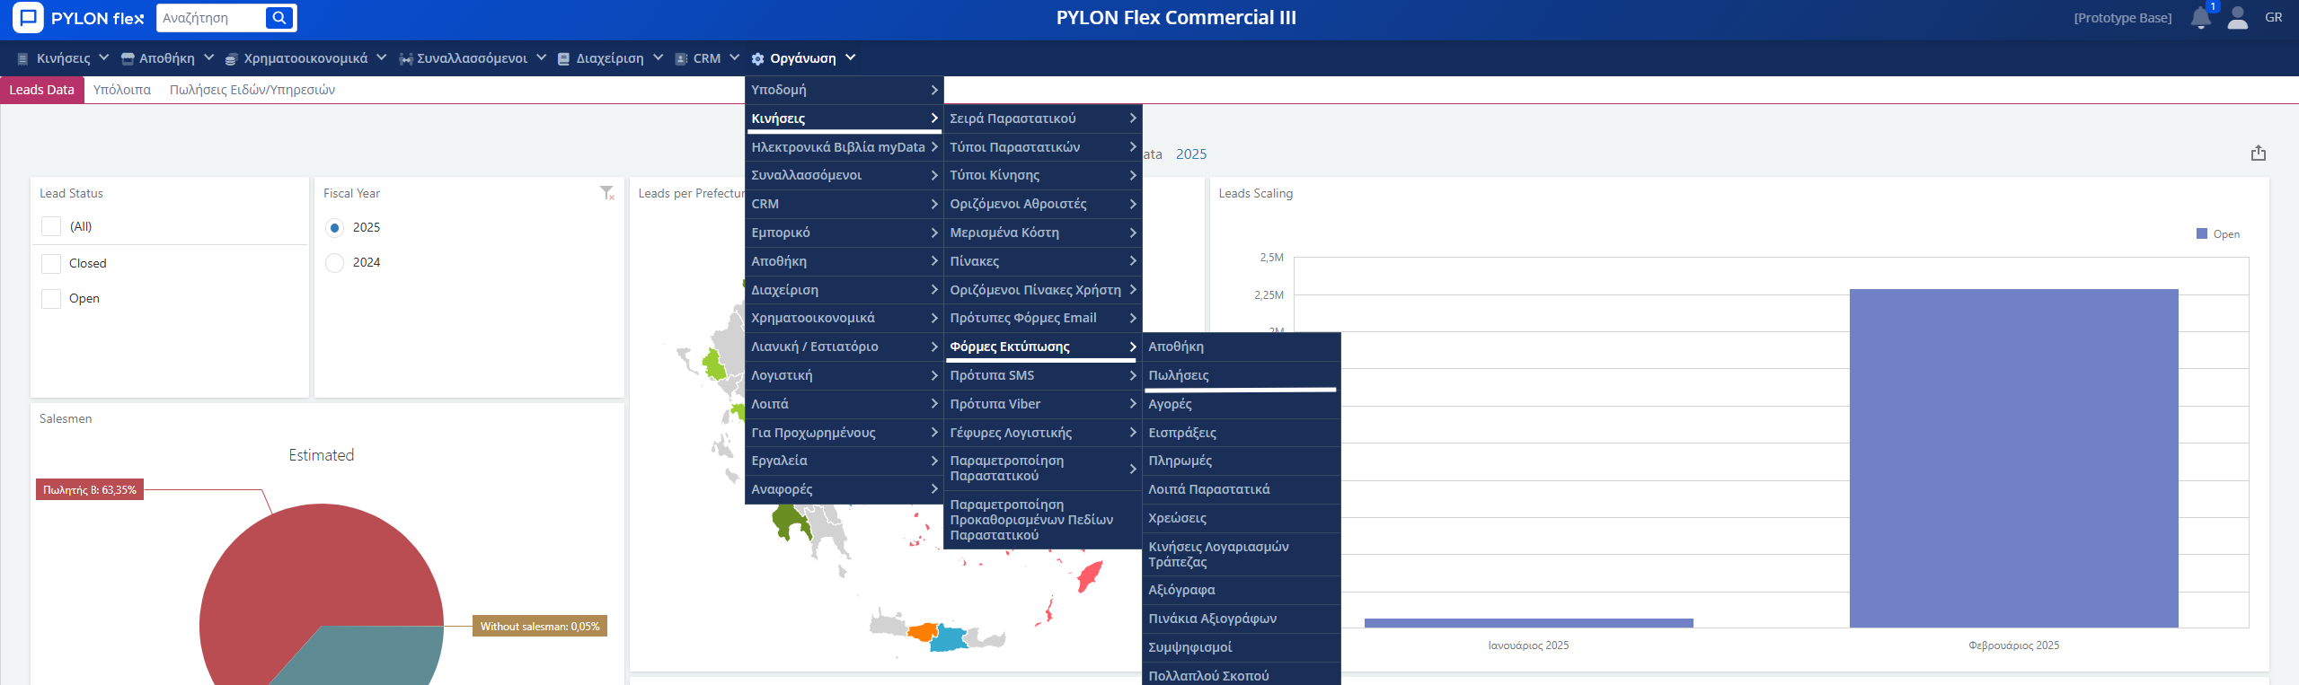Choose Εισπράξεις print form entry

coord(1241,433)
